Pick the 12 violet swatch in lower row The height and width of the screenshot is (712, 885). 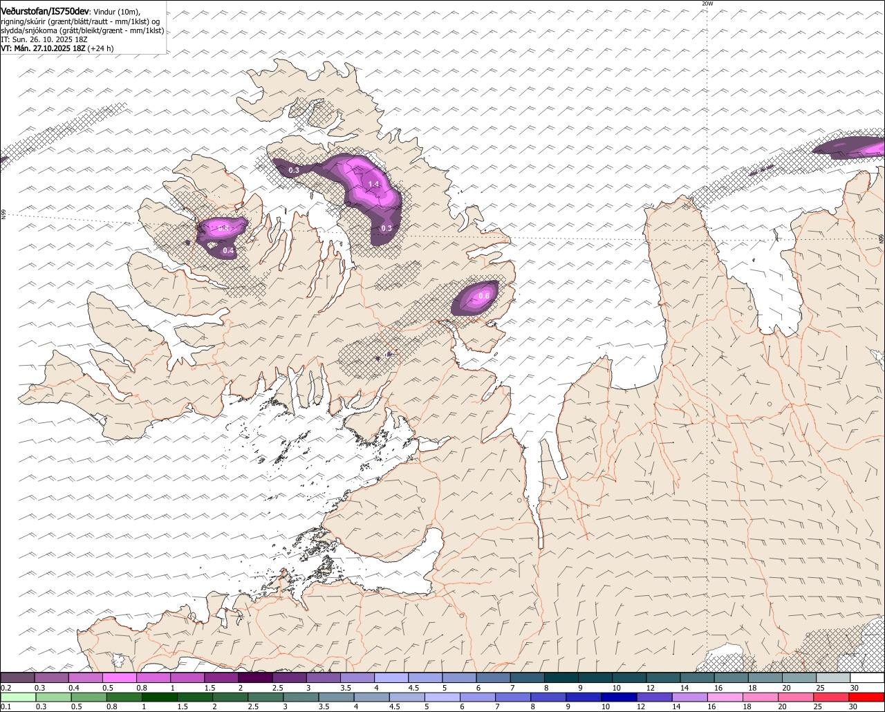pos(655,697)
